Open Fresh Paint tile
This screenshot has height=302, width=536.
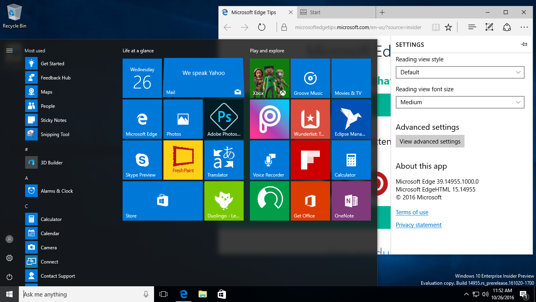183,160
